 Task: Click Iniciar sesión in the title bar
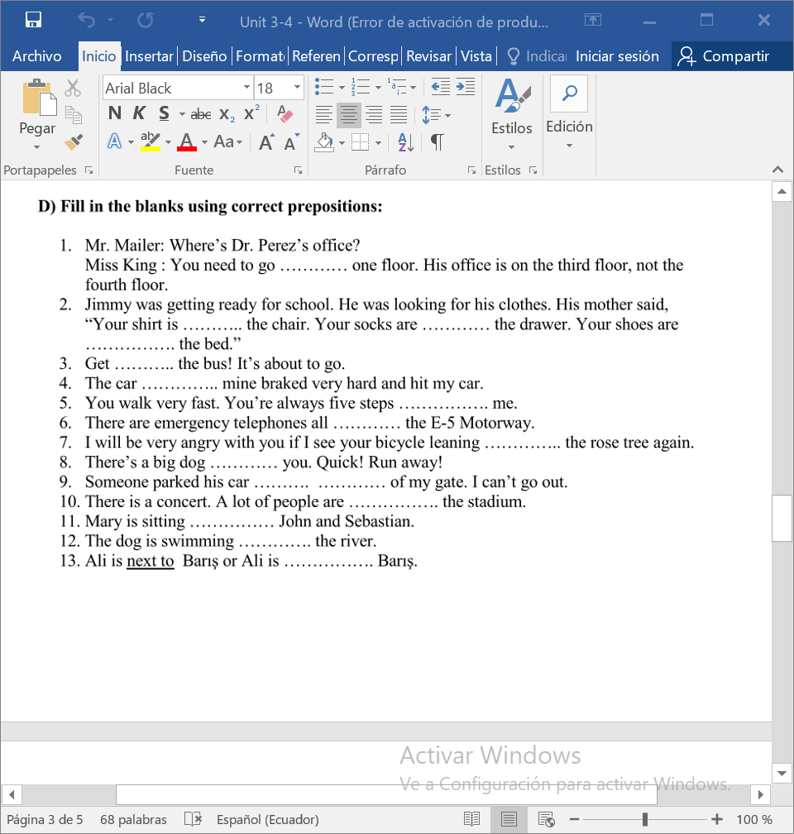click(x=615, y=56)
